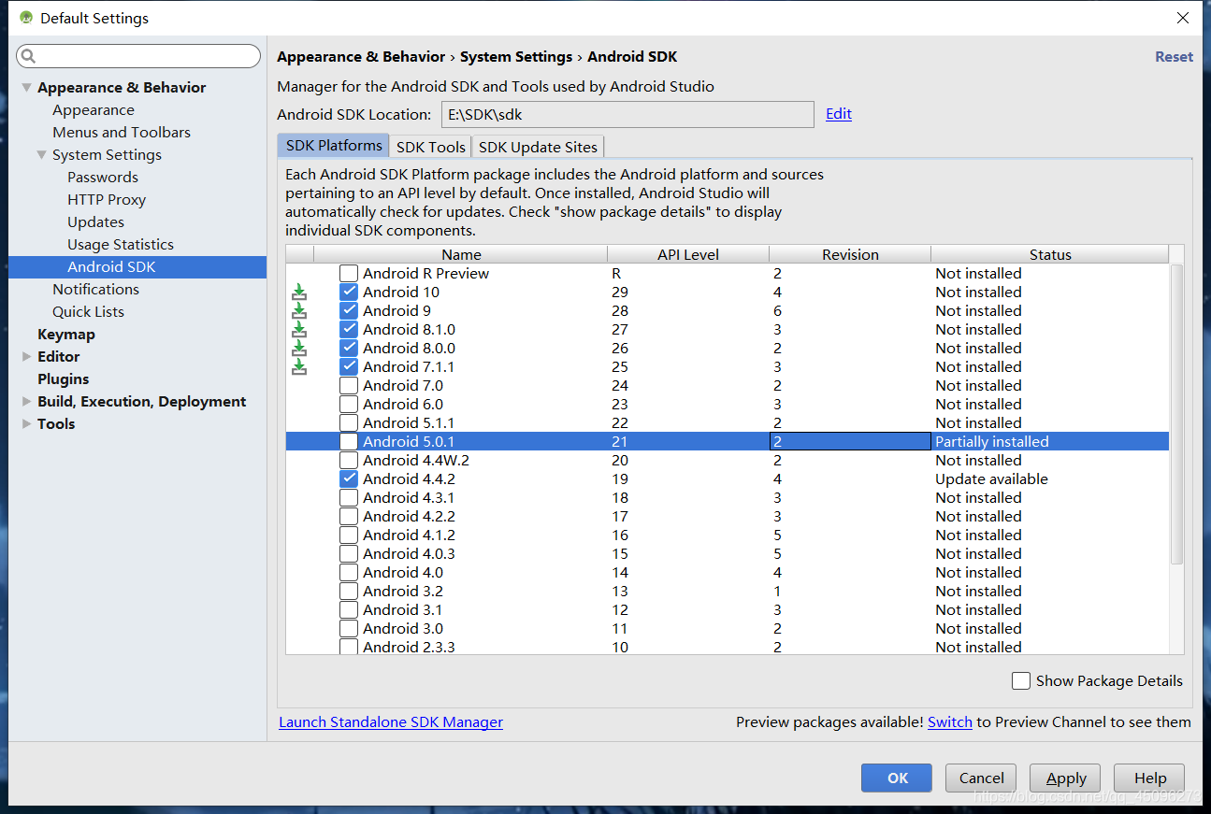Viewport: 1211px width, 814px height.
Task: Expand the Tools settings node
Action: pyautogui.click(x=26, y=423)
